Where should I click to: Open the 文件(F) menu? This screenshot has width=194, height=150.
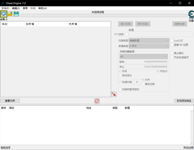point(5,8)
